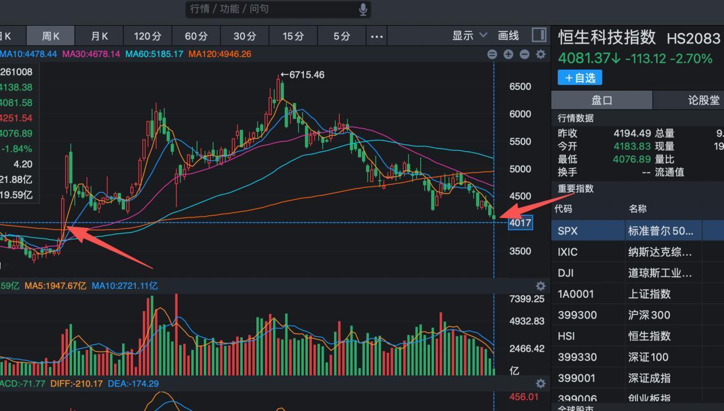Click the 代码 column header
Viewport: 724px width, 411px height.
click(x=563, y=209)
